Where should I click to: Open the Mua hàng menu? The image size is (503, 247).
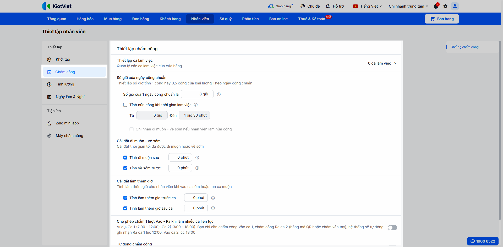coord(113,19)
